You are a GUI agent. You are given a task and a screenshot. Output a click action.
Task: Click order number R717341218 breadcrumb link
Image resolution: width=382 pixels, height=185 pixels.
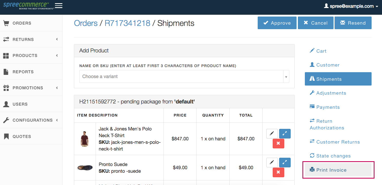pos(127,23)
